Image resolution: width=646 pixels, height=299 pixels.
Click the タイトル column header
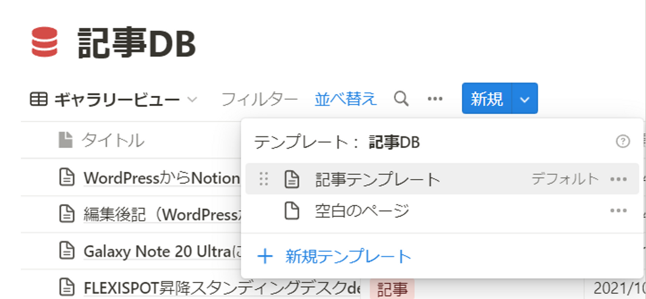(113, 141)
